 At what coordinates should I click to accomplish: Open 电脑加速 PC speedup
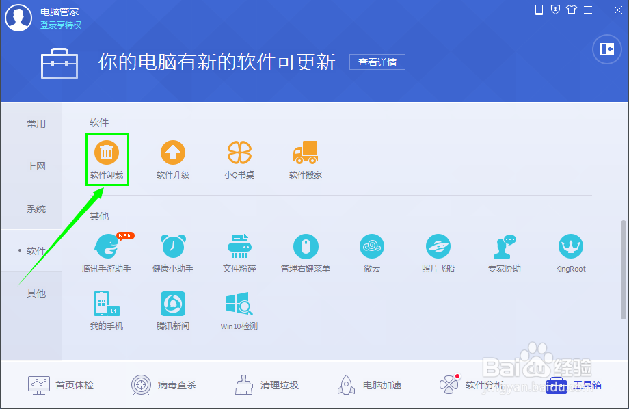(x=369, y=385)
